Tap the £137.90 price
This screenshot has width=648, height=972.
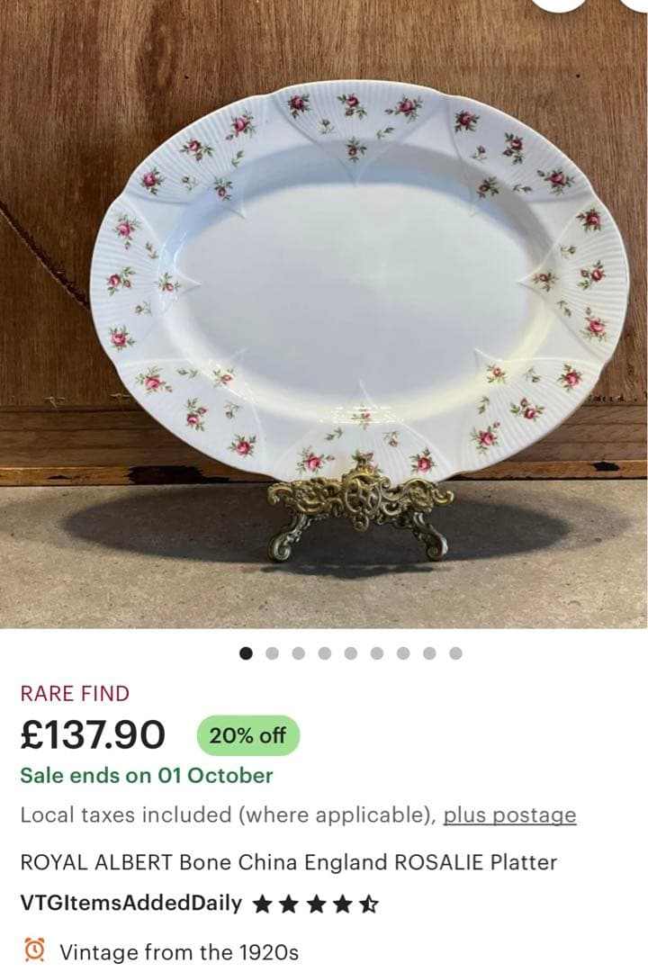click(94, 735)
